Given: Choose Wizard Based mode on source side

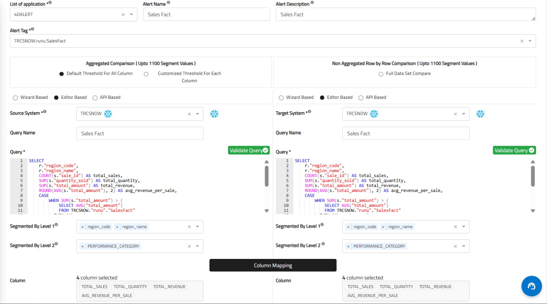Looking at the screenshot, I should pyautogui.click(x=15, y=98).
